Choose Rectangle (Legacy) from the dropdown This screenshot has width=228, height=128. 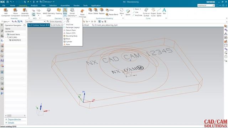[x=73, y=27]
